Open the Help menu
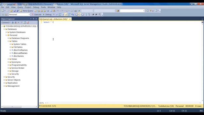Image resolution: width=204 pixels, height=115 pixels. (59, 7)
